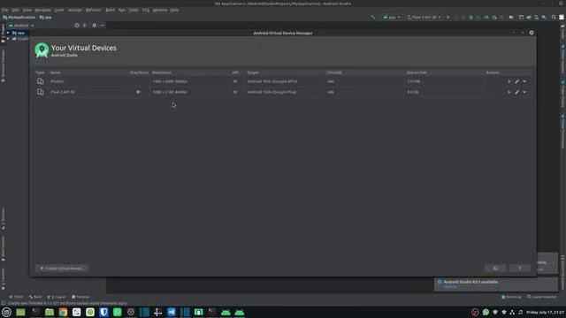566x318 pixels.
Task: Click MyApplication breadcrumb
Action: [x=19, y=18]
